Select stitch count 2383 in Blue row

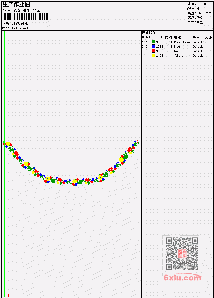click(x=159, y=47)
